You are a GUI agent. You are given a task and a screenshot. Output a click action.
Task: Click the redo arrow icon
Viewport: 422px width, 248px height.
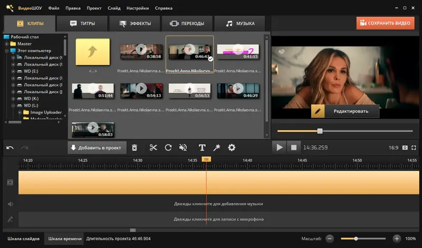[25, 147]
